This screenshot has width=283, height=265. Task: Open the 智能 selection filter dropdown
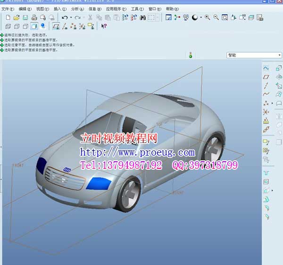[254, 55]
